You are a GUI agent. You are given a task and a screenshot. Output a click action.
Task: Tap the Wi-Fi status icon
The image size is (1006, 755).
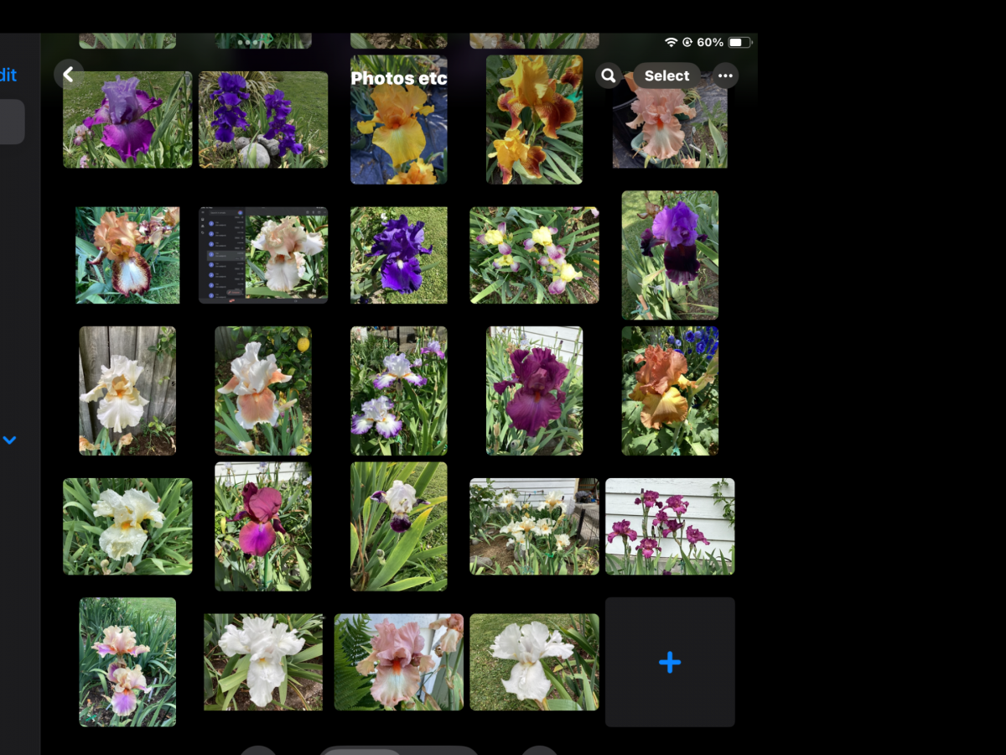tap(671, 42)
